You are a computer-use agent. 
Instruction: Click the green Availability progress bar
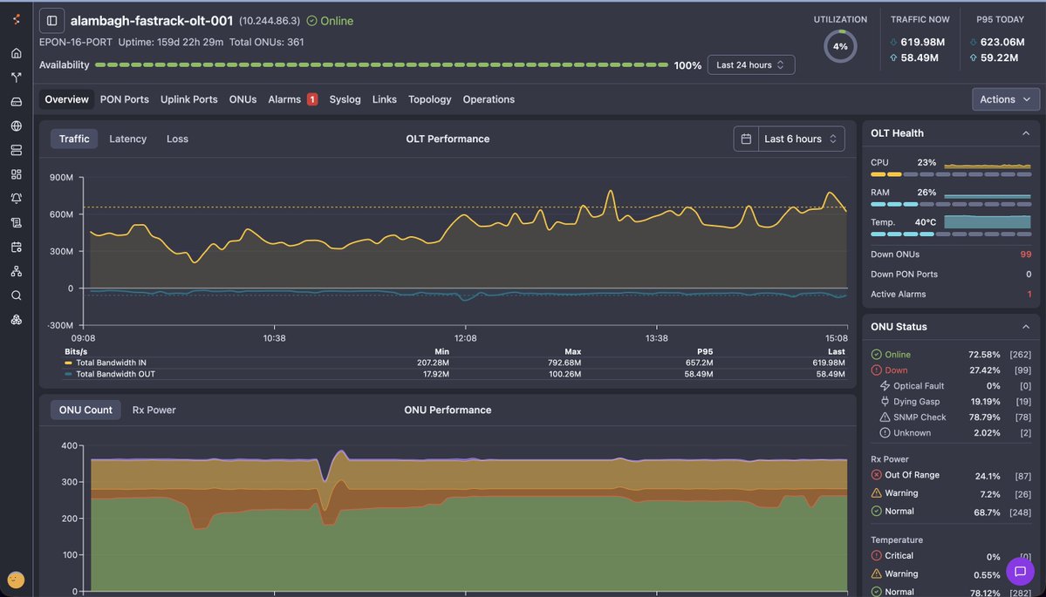pos(381,65)
